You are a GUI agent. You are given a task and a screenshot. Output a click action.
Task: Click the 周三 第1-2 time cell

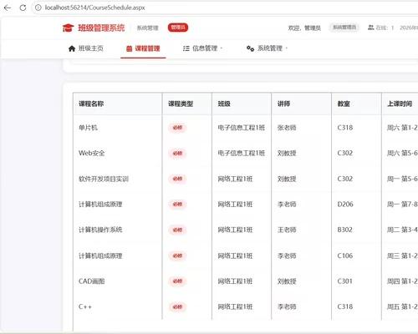(402, 256)
